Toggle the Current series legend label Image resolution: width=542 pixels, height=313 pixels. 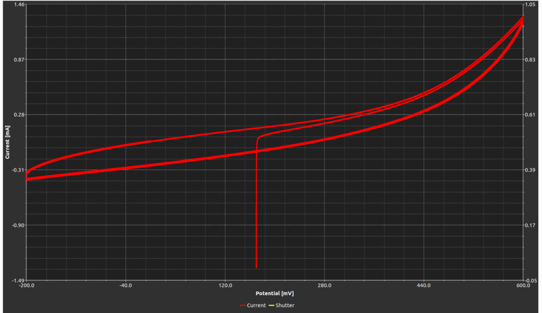tap(256, 305)
